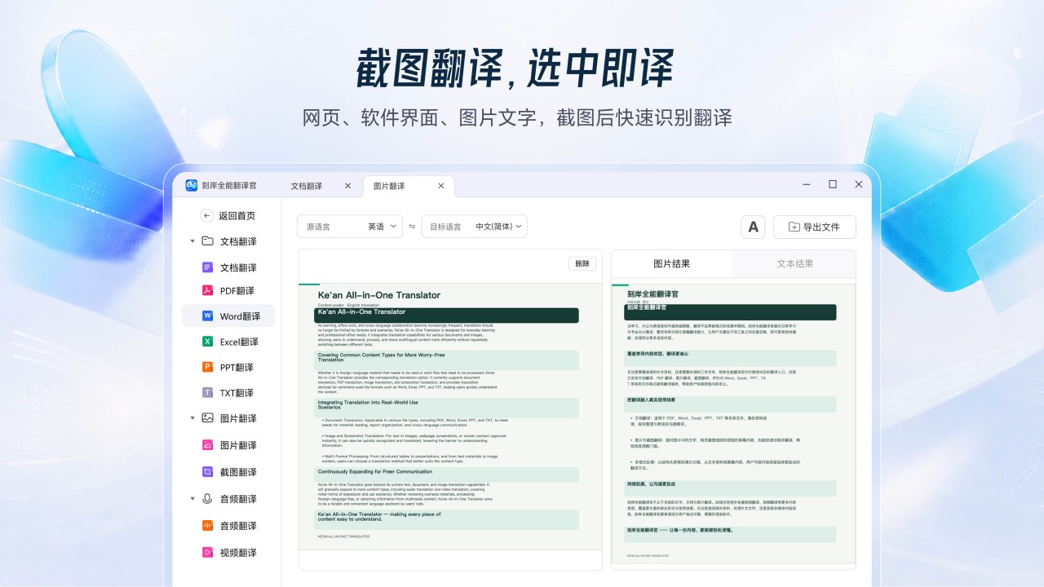Viewport: 1044px width, 587px height.
Task: Open the 截图翻译 crop icon
Action: tap(207, 472)
